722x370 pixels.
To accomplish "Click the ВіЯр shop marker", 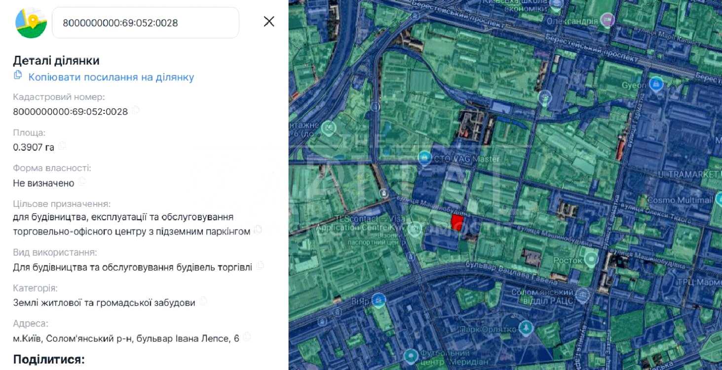I will (378, 300).
